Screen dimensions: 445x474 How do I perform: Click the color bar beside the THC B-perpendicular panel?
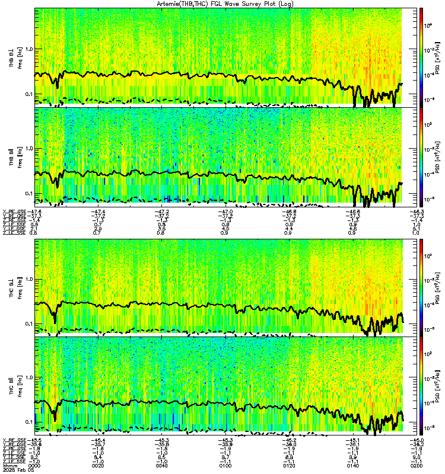pos(421,288)
